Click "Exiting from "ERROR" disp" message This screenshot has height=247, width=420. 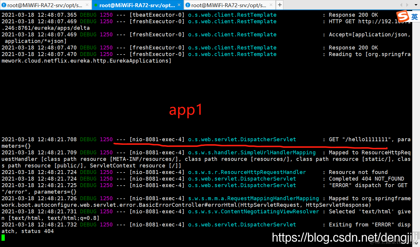point(370,225)
